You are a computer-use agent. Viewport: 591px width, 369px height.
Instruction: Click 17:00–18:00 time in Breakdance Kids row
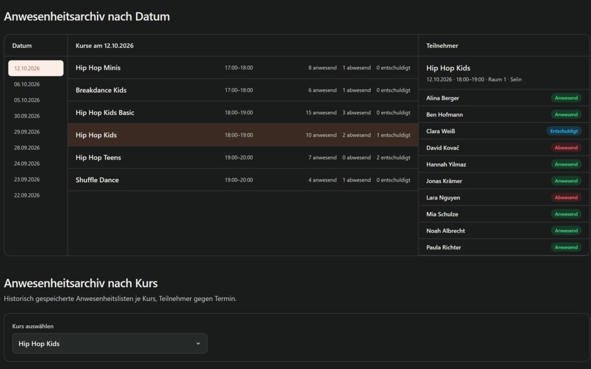[x=238, y=90]
